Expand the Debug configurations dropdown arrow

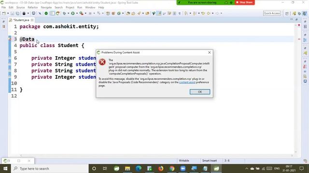point(68,13)
